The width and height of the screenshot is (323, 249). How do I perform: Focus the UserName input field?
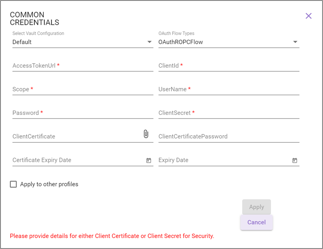[x=229, y=89]
